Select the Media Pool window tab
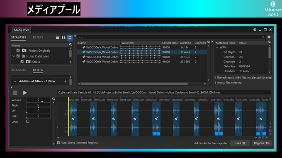This screenshot has width=282, height=158. (x=22, y=30)
